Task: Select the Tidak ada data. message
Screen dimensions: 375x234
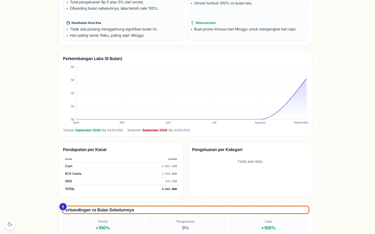Action: 250,161
